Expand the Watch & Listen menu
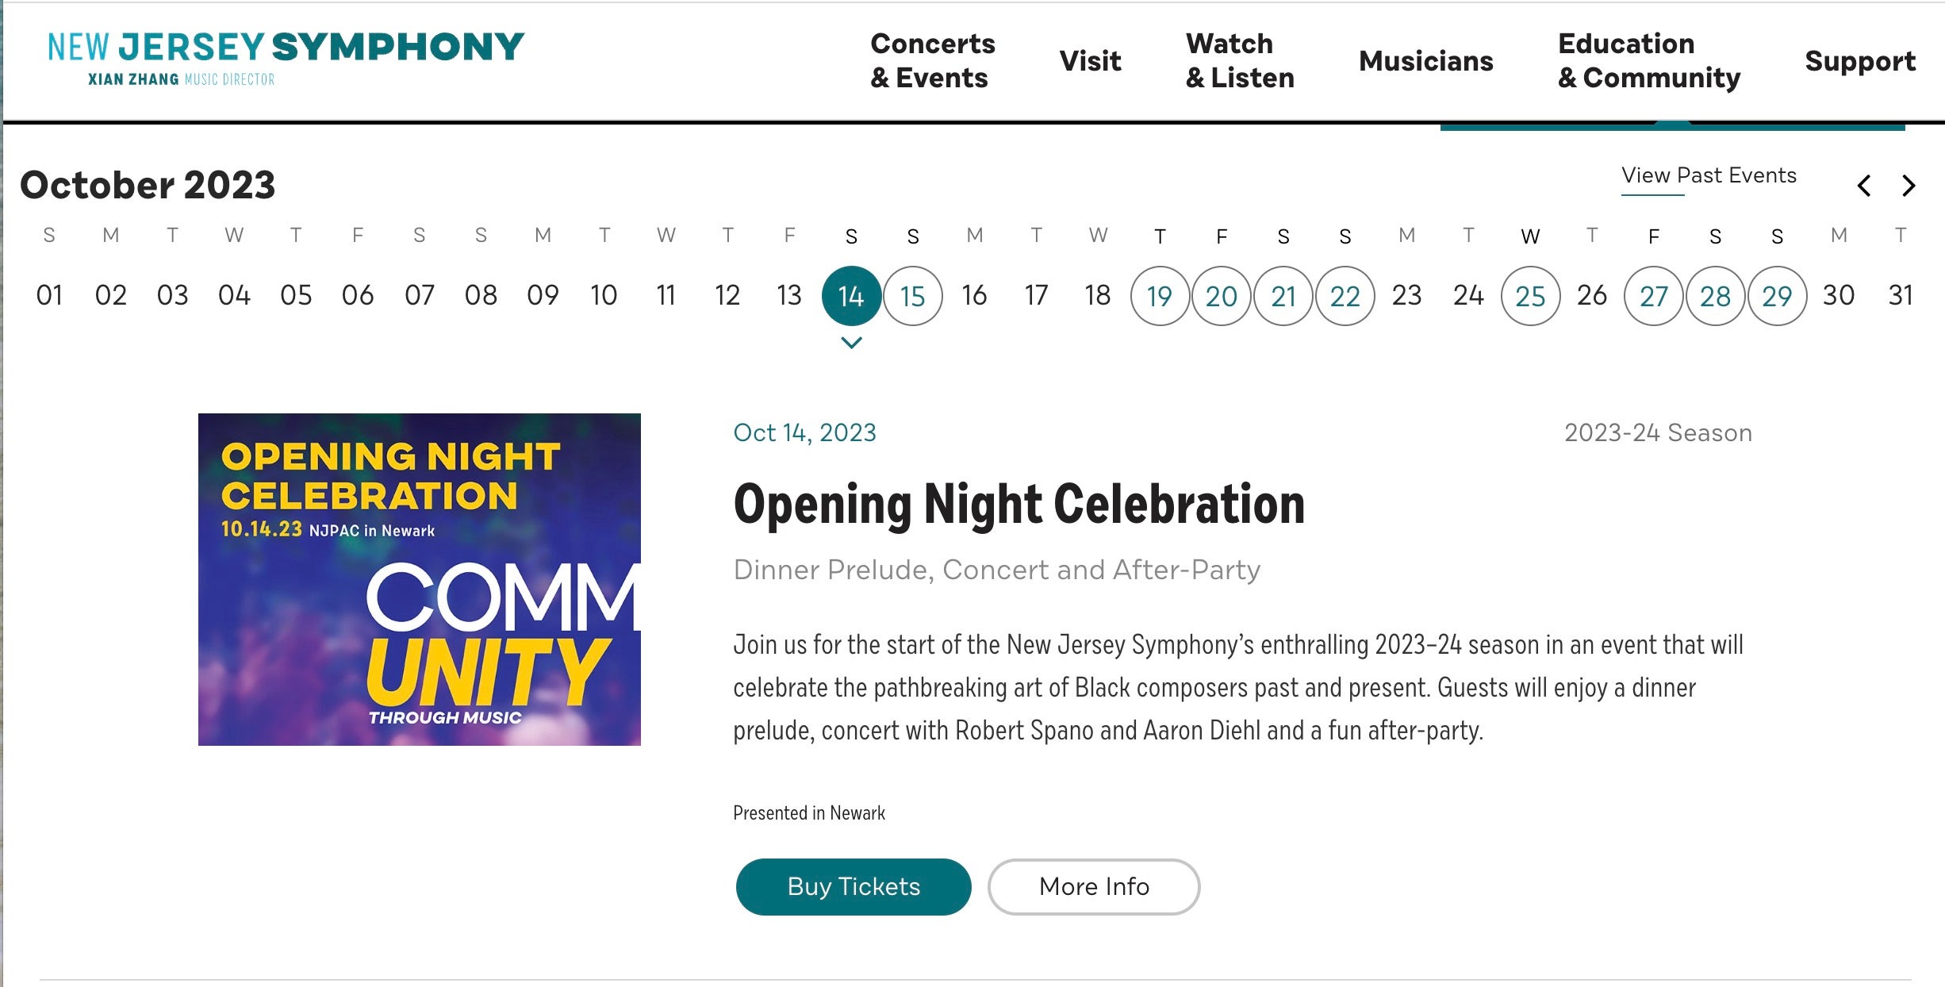This screenshot has height=987, width=1945. [x=1239, y=61]
